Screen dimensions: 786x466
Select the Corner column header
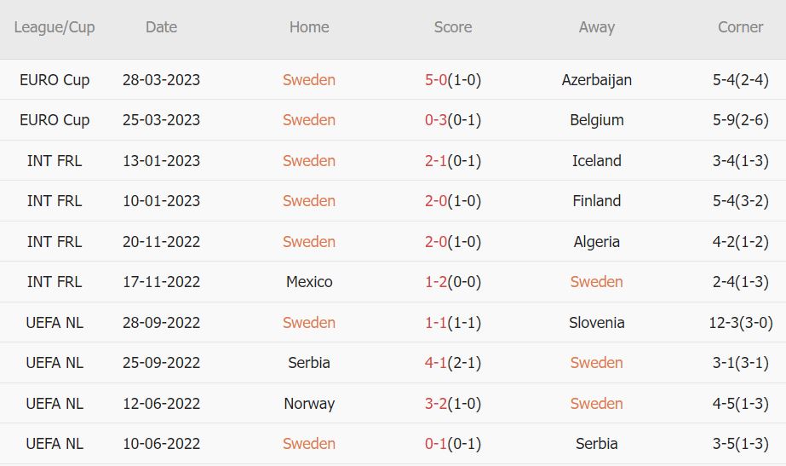[740, 27]
